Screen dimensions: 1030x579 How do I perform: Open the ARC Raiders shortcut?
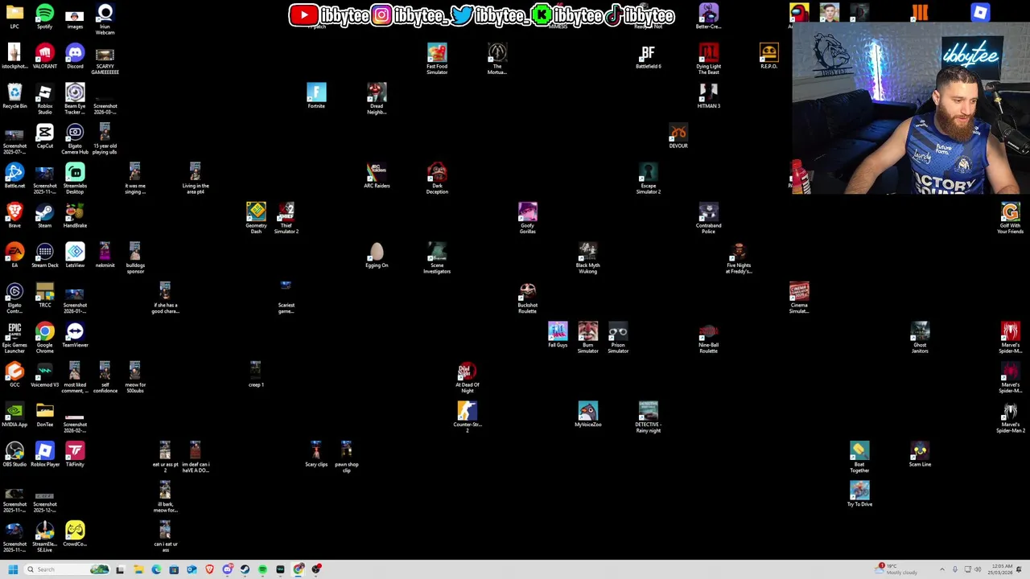point(377,175)
